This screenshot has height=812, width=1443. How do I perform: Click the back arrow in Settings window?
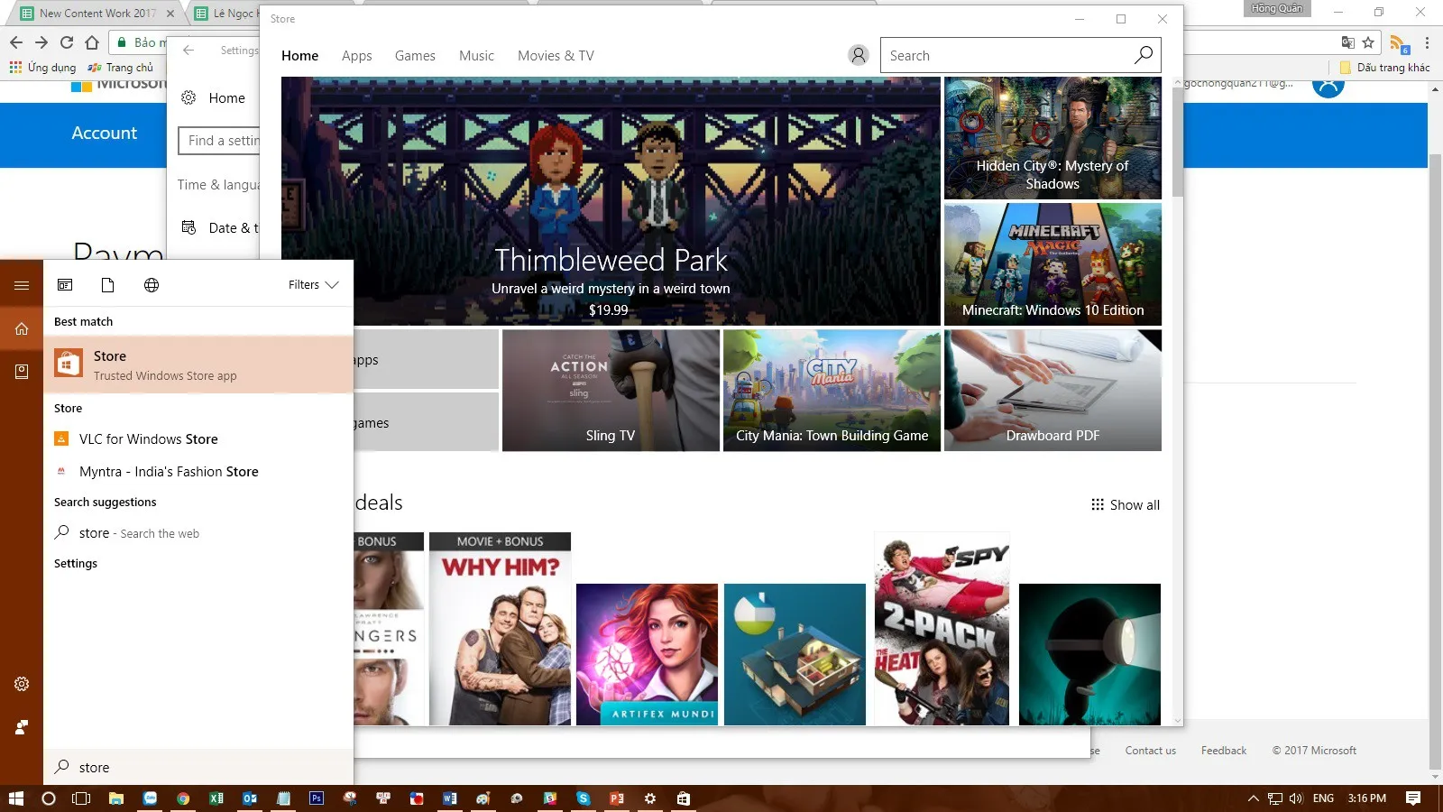point(188,51)
